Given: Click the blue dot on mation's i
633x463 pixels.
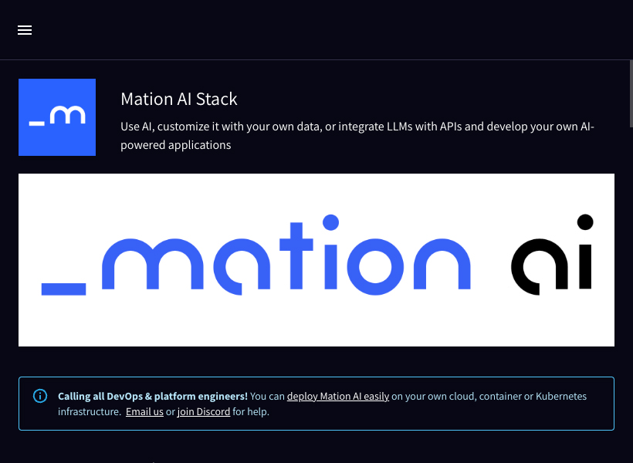Looking at the screenshot, I should 330,222.
